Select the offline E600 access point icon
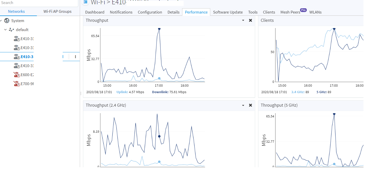 pyautogui.click(x=17, y=75)
